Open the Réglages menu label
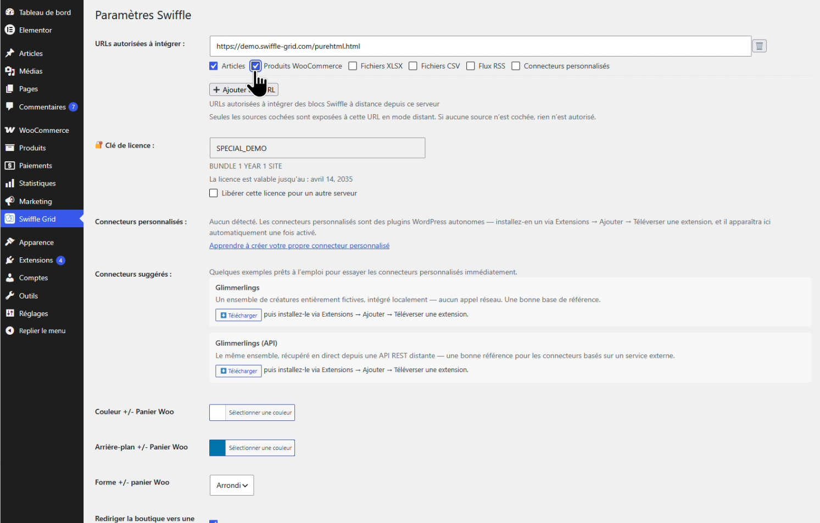This screenshot has width=820, height=523. coord(34,313)
